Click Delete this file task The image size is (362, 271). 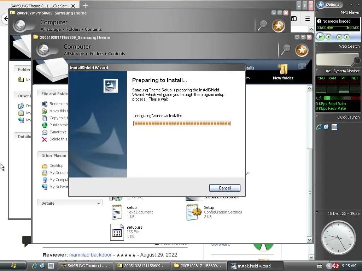[55, 139]
